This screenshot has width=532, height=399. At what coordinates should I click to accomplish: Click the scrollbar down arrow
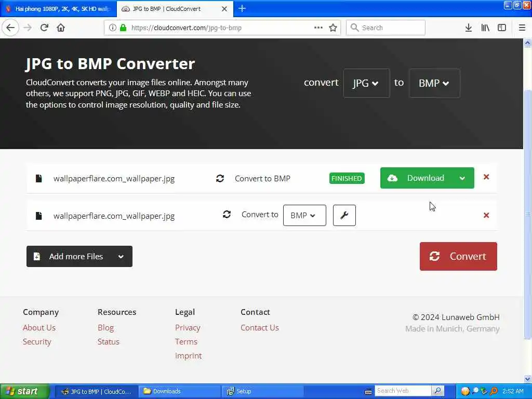tap(527, 379)
